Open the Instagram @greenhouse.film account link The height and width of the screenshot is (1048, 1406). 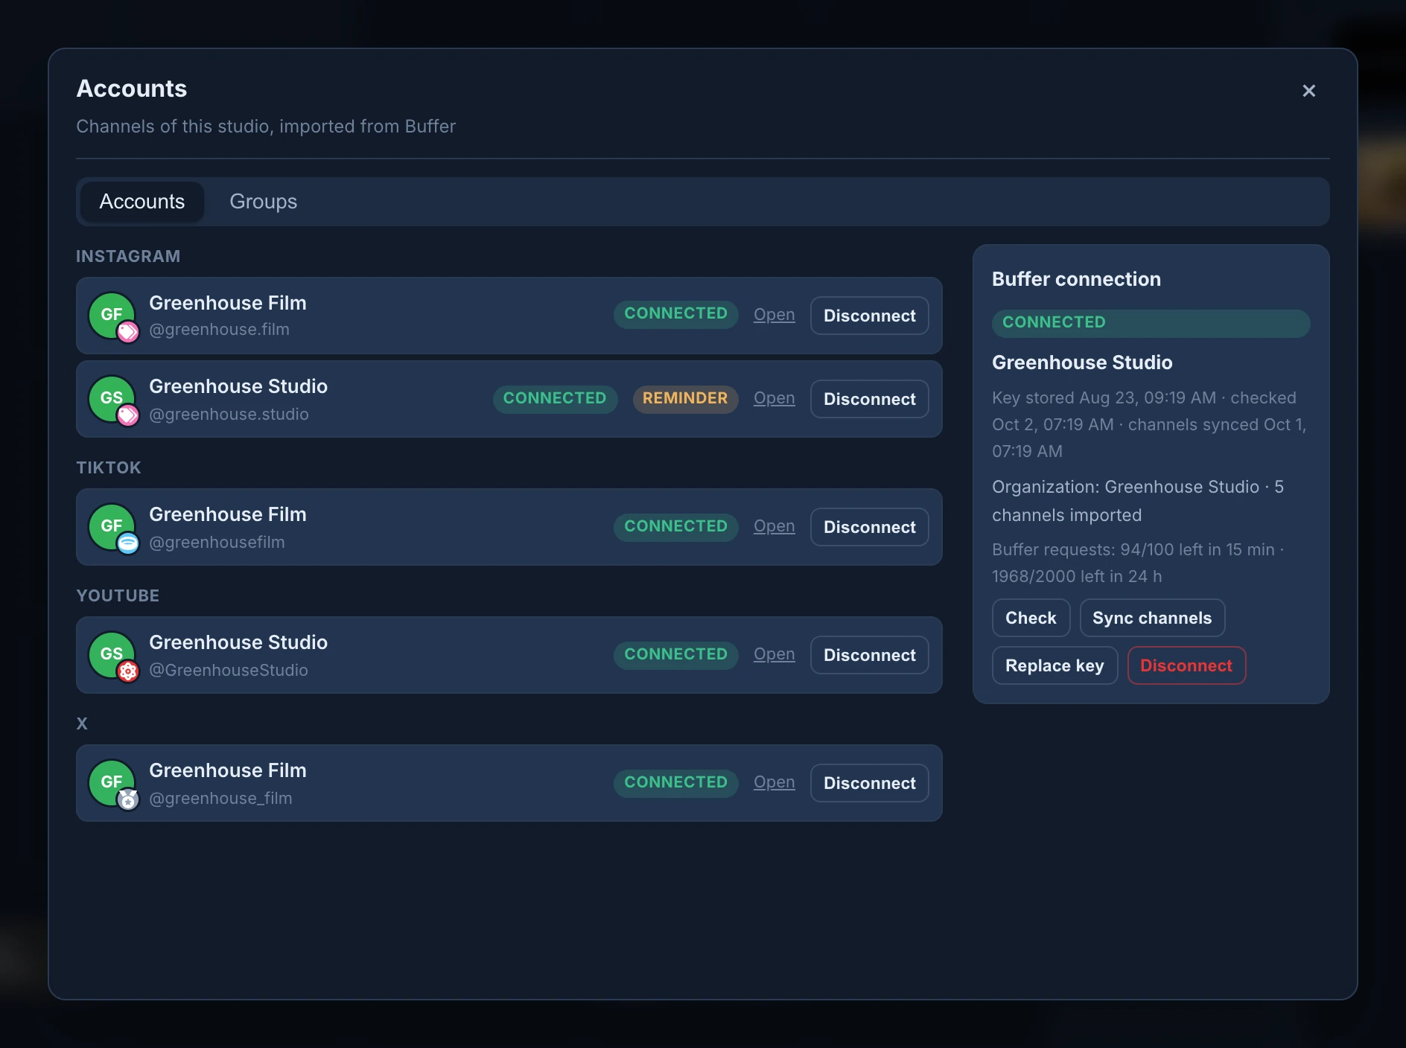774,315
